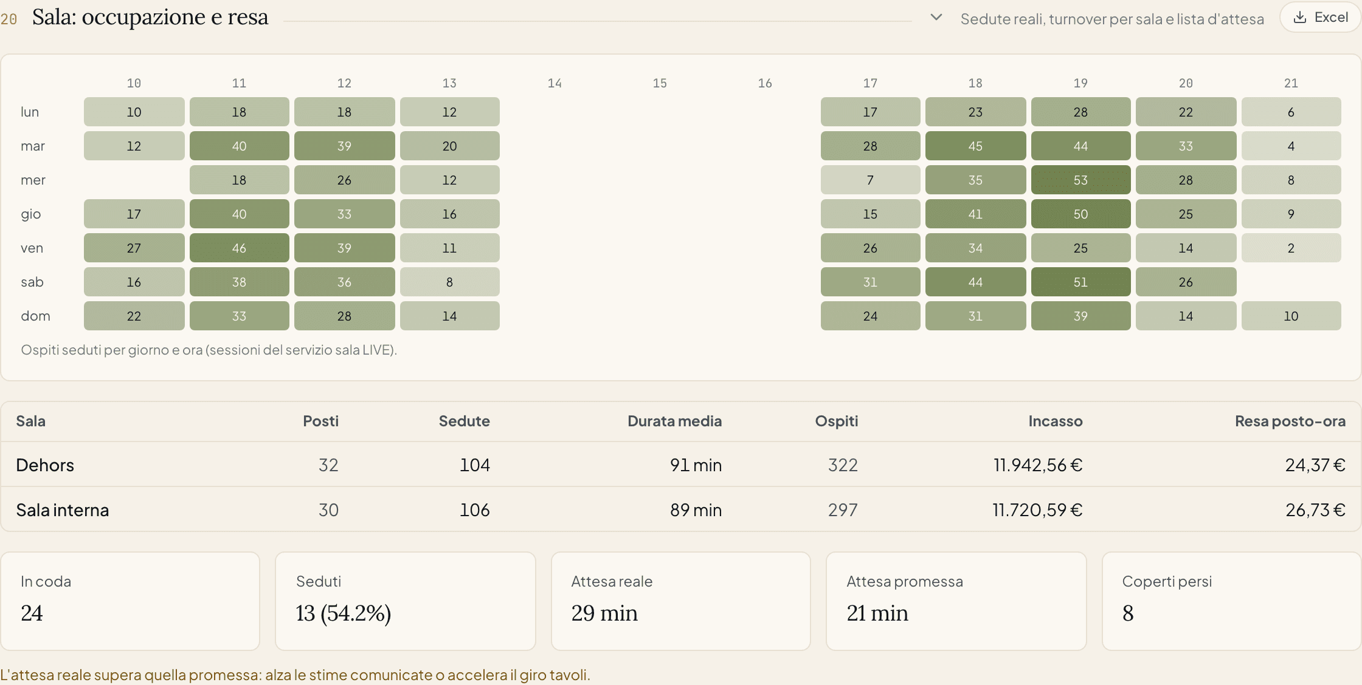The height and width of the screenshot is (685, 1362).
Task: Click the 'Coperti persi' card
Action: point(1232,601)
